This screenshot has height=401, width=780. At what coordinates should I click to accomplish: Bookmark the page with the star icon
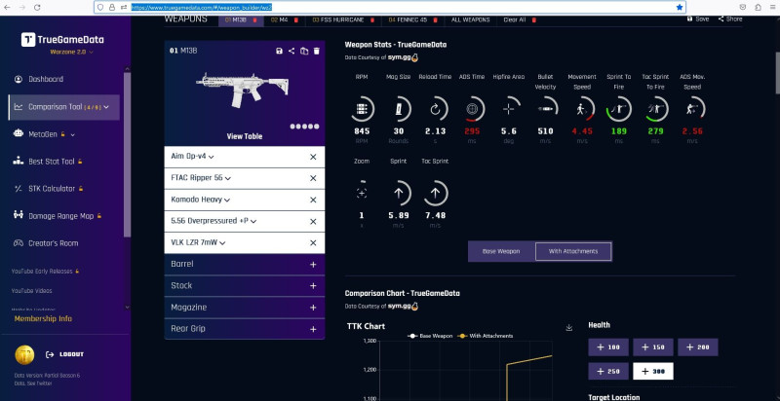[x=680, y=8]
